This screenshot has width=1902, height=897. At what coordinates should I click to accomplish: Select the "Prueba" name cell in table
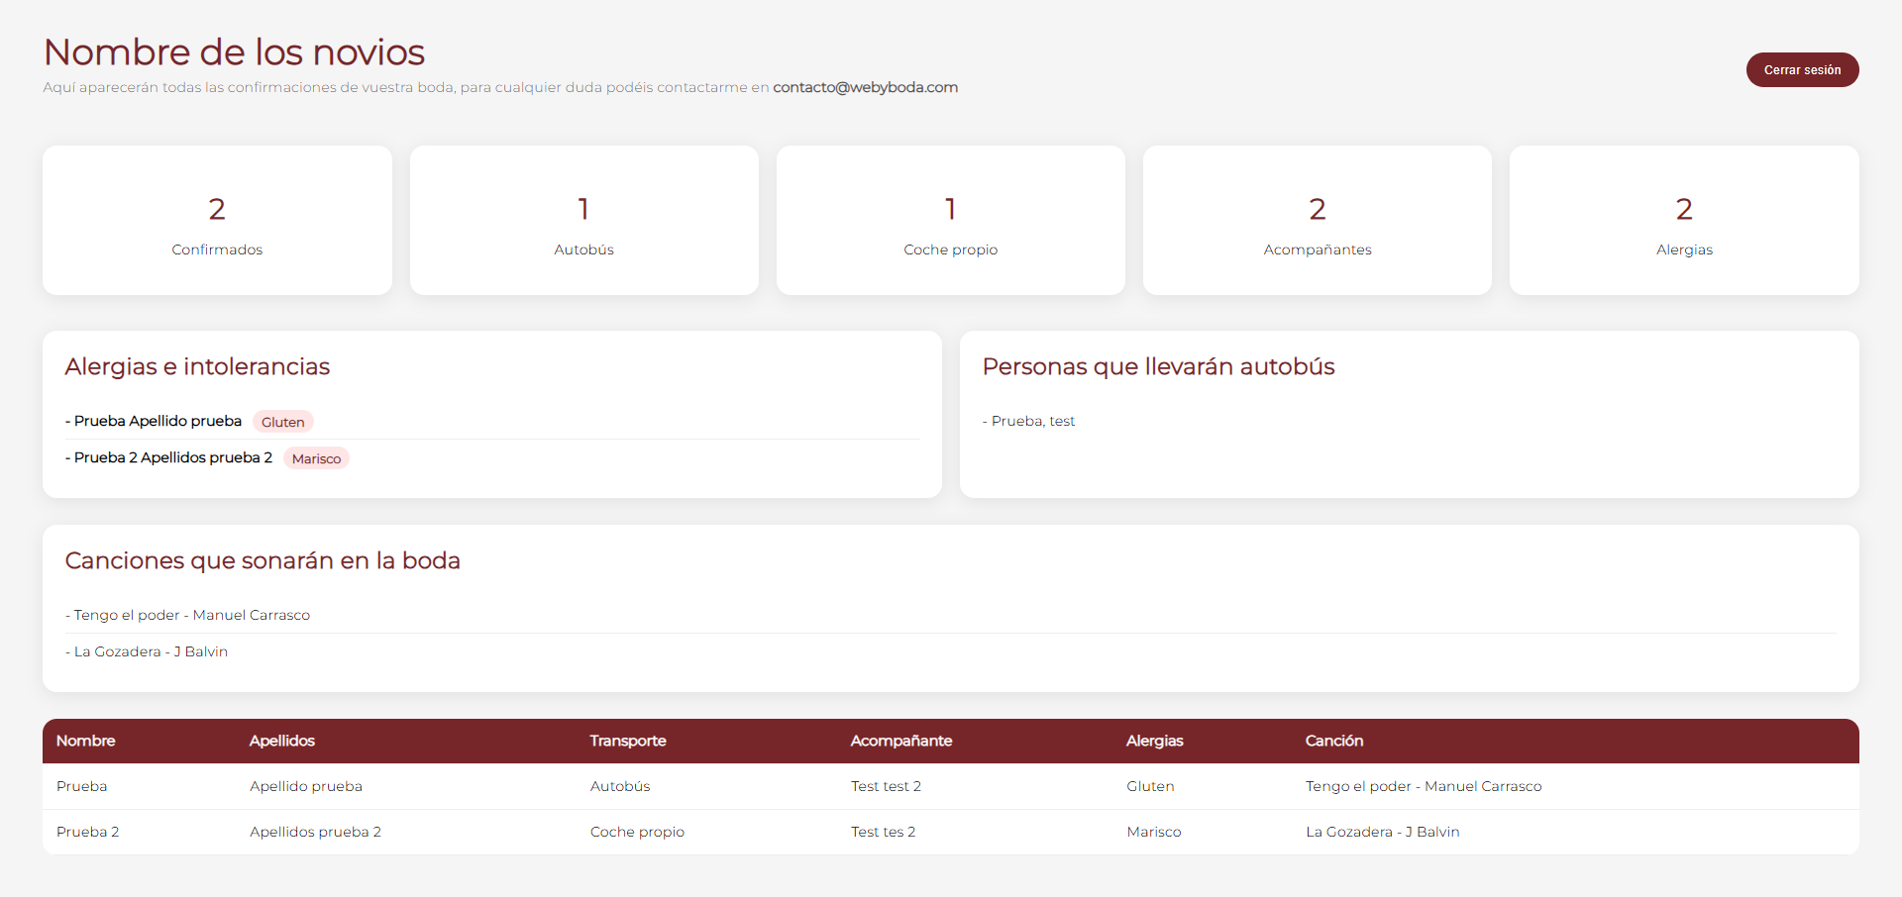(x=81, y=786)
